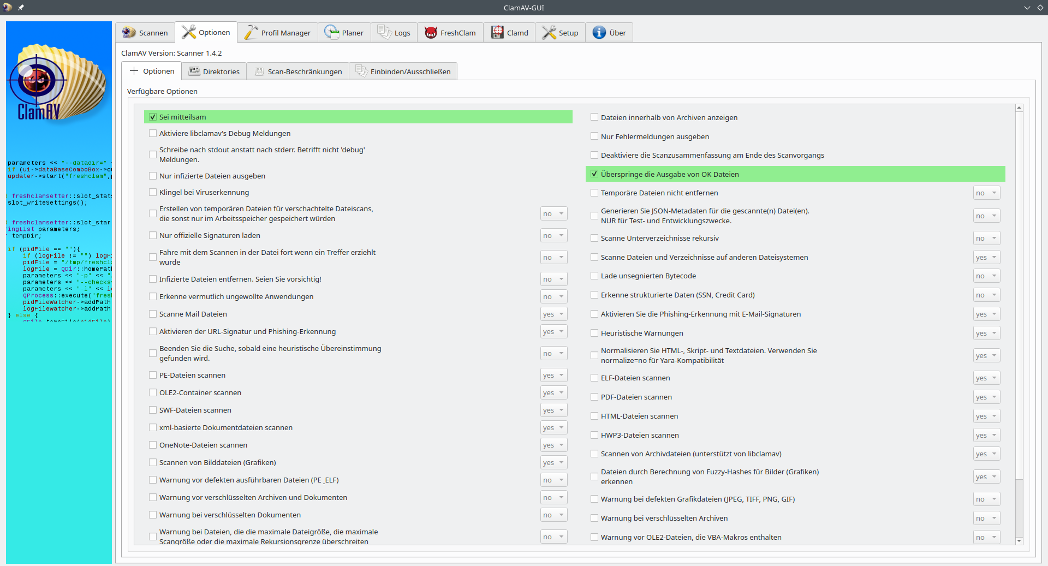Click the Planer calendar clock icon
The image size is (1048, 566).
tap(332, 33)
